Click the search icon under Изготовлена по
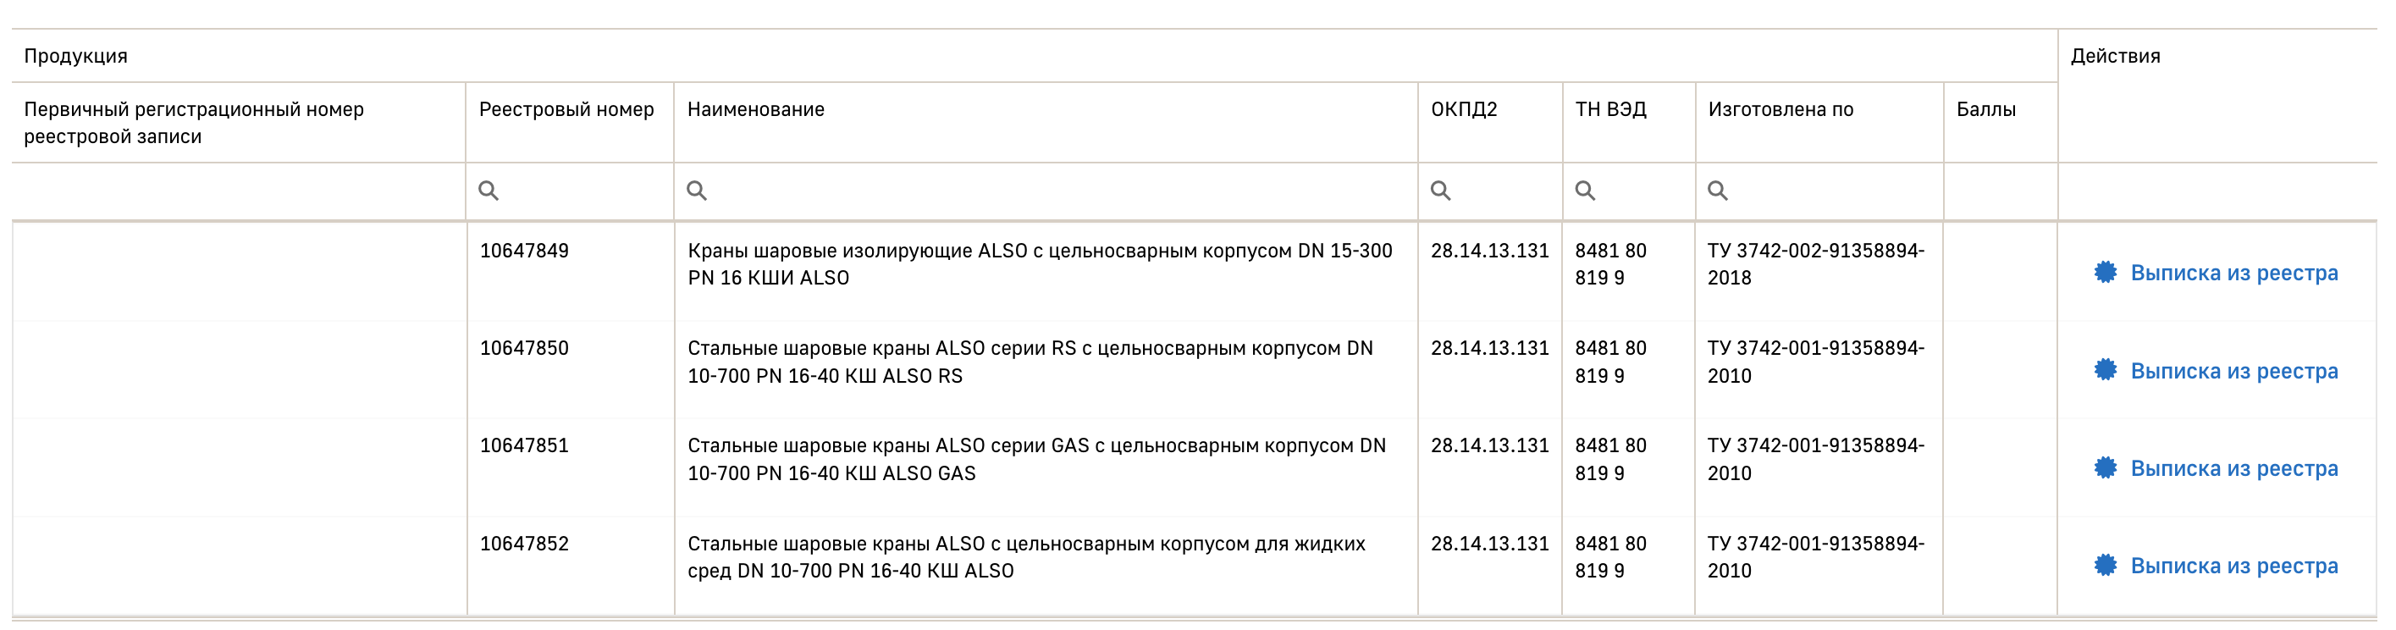The width and height of the screenshot is (2396, 630). point(1718,191)
